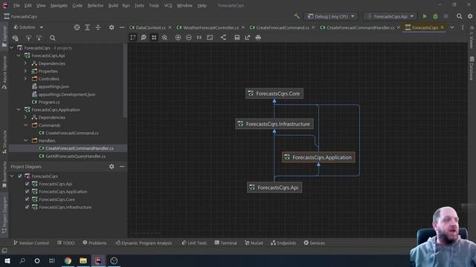Start debugging with the bug icon

pyautogui.click(x=435, y=16)
